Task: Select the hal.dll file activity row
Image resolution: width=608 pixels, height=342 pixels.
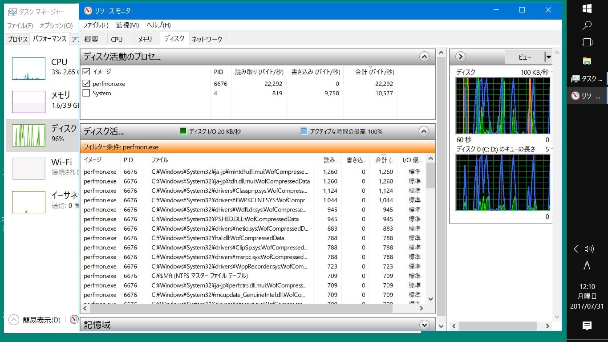Action: [x=253, y=238]
